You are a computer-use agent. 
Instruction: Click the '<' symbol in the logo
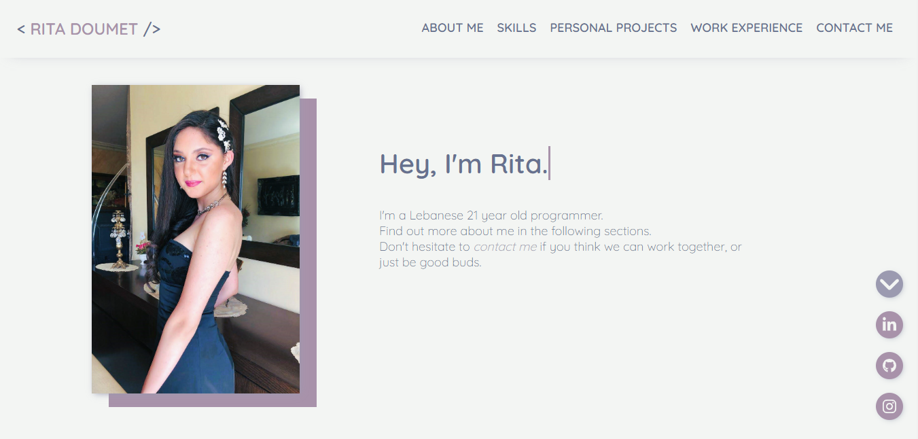point(22,29)
